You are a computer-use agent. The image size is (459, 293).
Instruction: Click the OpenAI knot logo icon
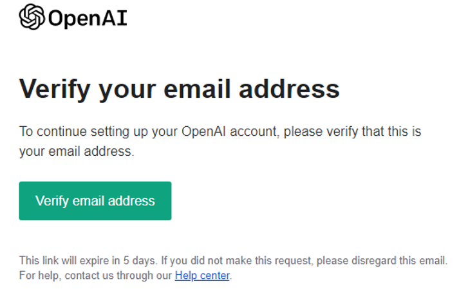(x=32, y=17)
